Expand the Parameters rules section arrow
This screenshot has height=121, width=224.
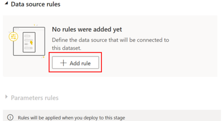click(x=6, y=97)
